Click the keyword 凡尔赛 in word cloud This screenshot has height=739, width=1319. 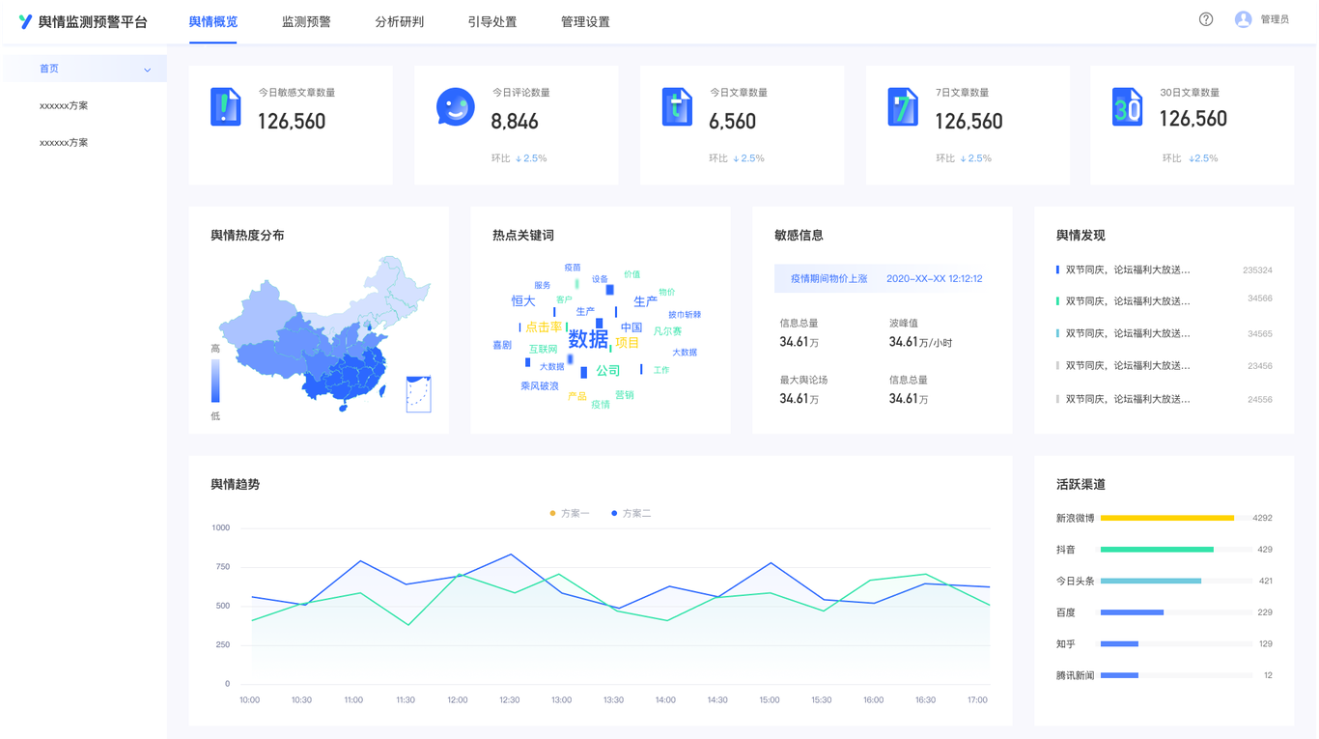coord(667,331)
